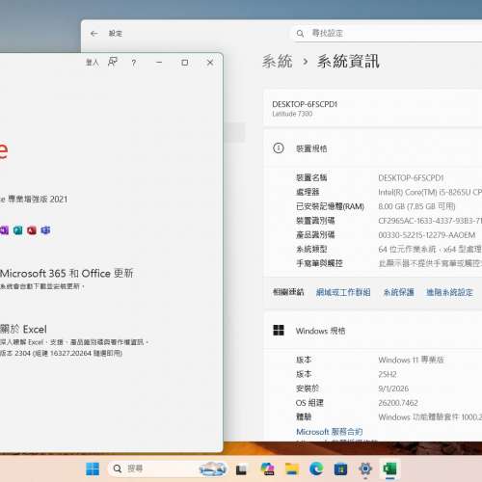Click the taskbar search box
The height and width of the screenshot is (482, 482).
(x=167, y=469)
